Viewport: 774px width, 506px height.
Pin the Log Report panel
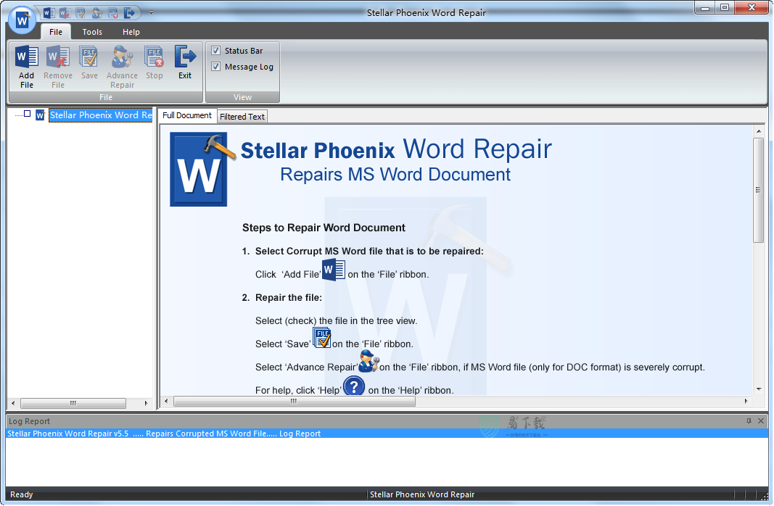pos(749,420)
